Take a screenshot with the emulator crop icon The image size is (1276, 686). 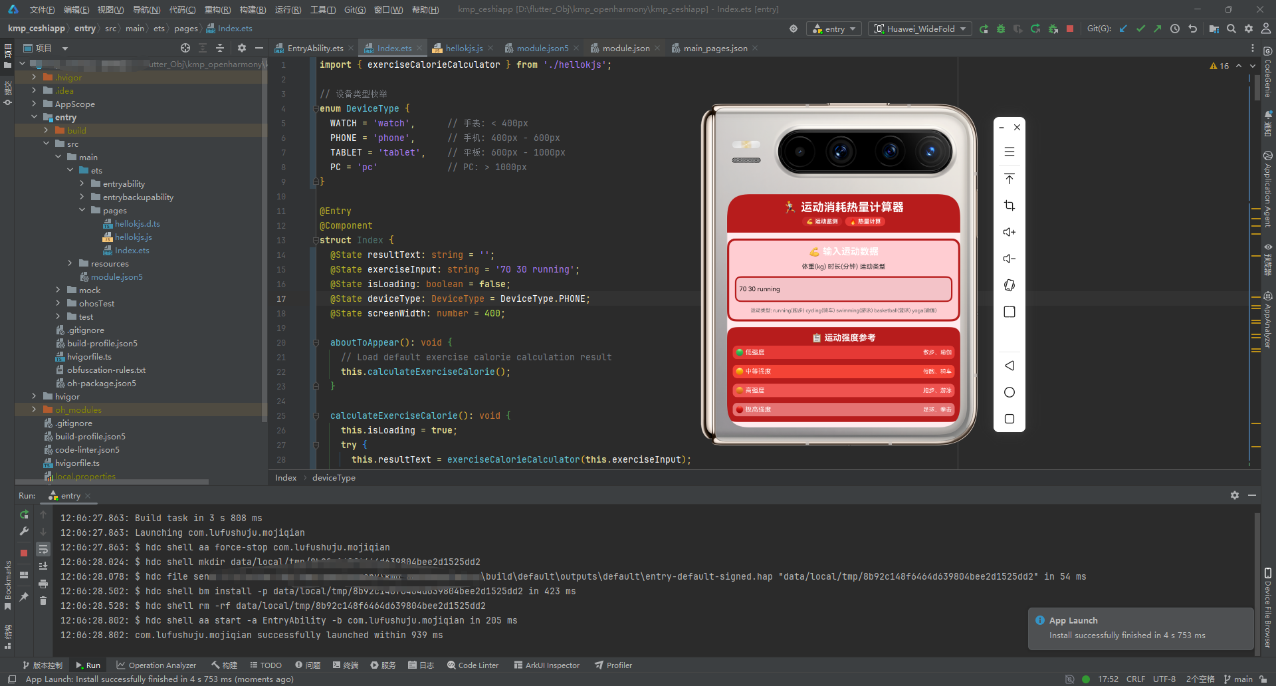pyautogui.click(x=1010, y=205)
